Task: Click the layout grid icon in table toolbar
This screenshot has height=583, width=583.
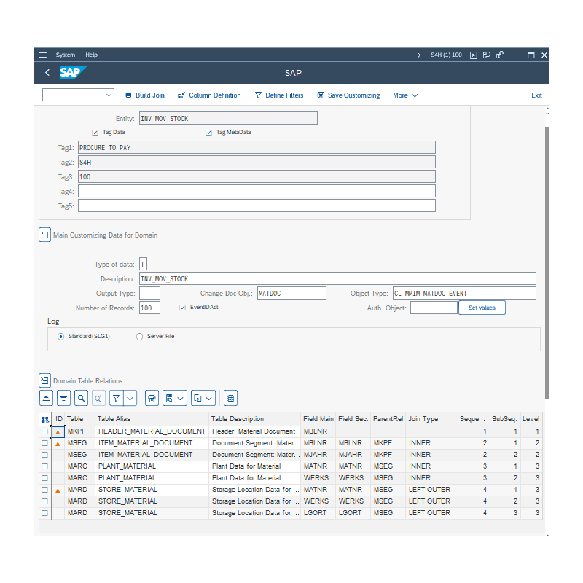Action: [x=230, y=398]
